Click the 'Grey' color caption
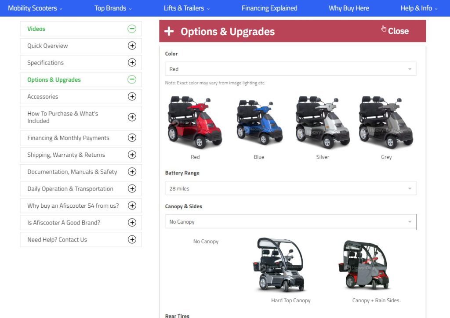 point(386,157)
